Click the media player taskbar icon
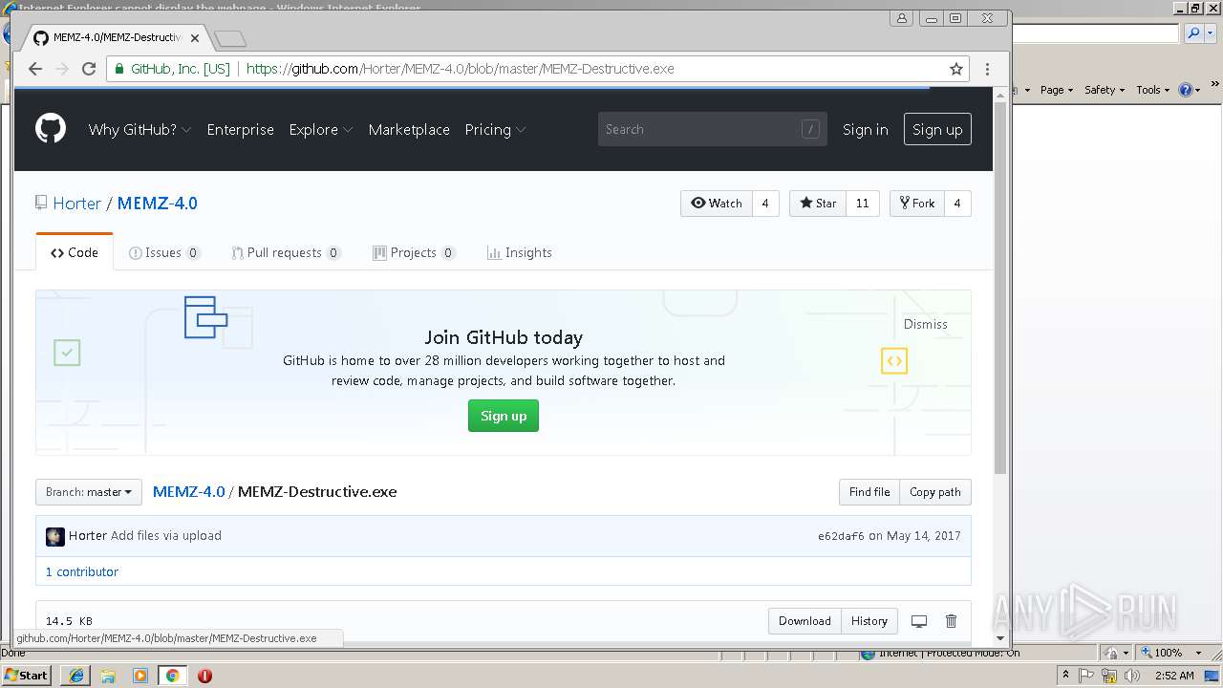1223x688 pixels. coord(140,676)
